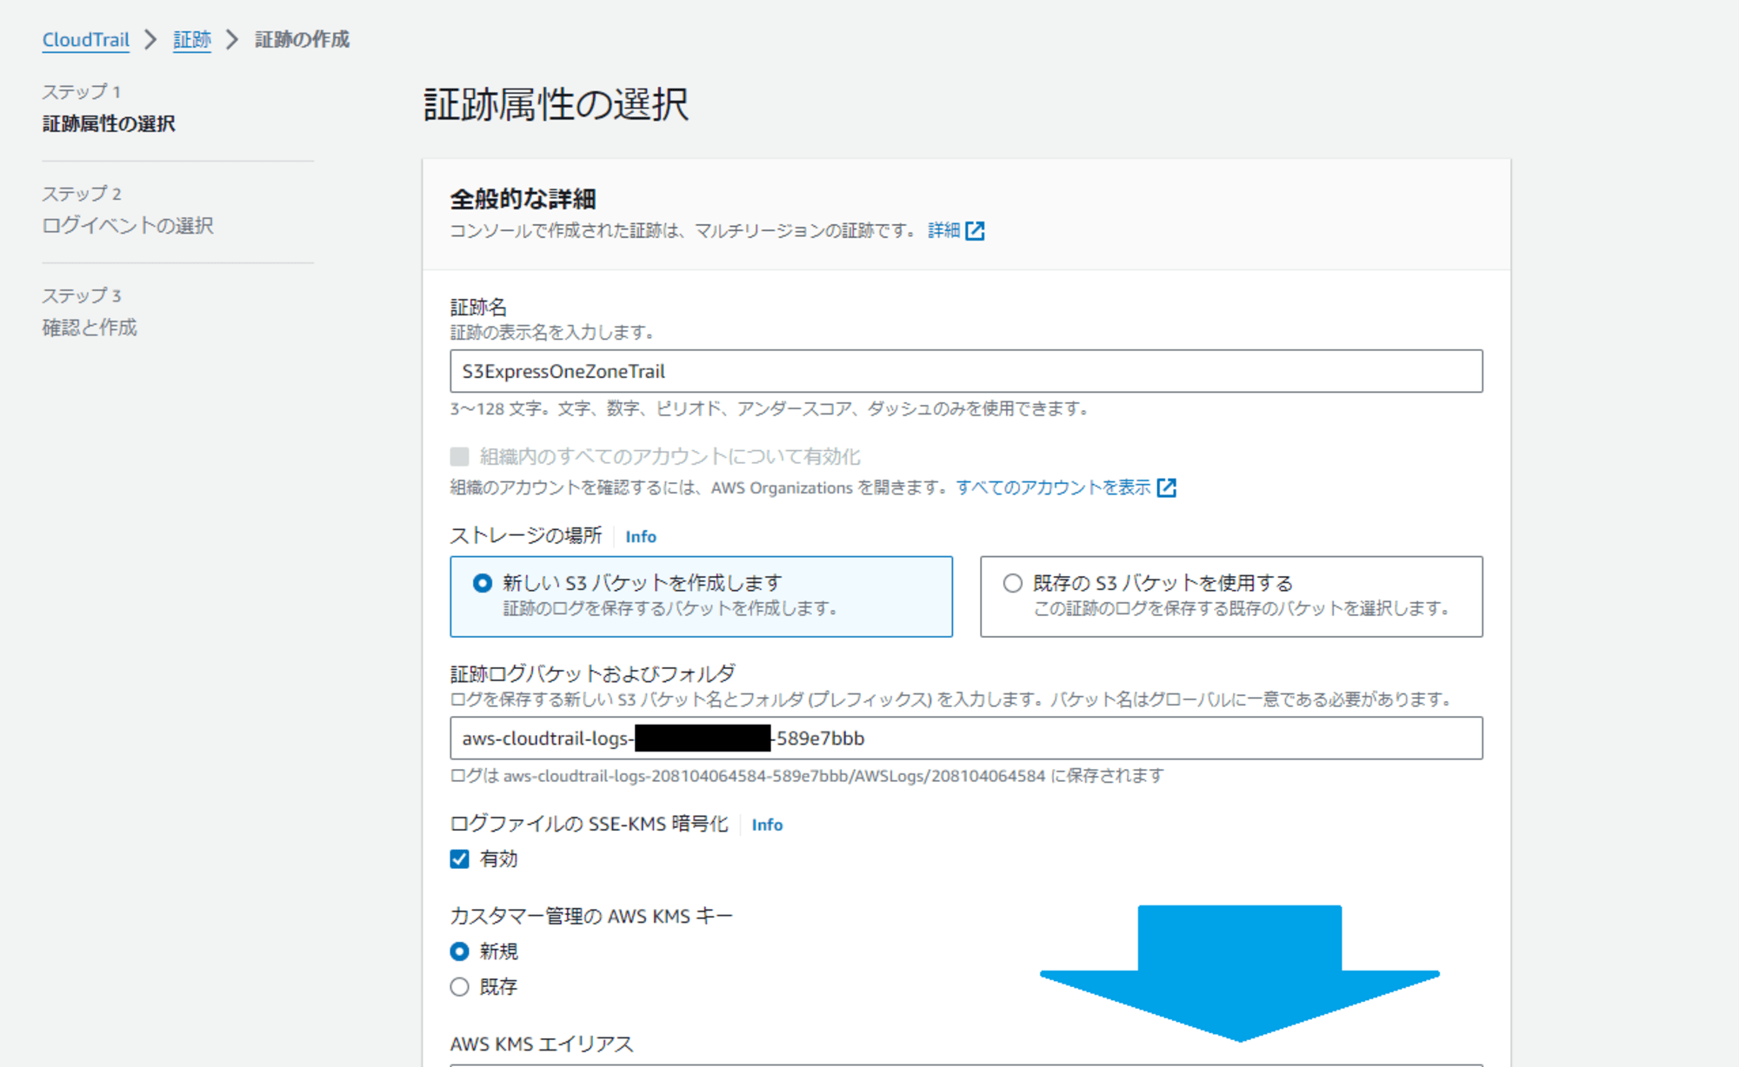Focus the 証跡ログバケットおよびフォルダ input
The image size is (1739, 1067).
(966, 739)
